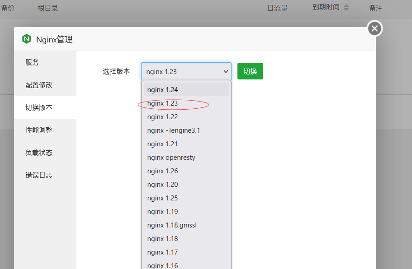412x269 pixels.
Task: Open the 错误日志 tab
Action: click(x=45, y=175)
